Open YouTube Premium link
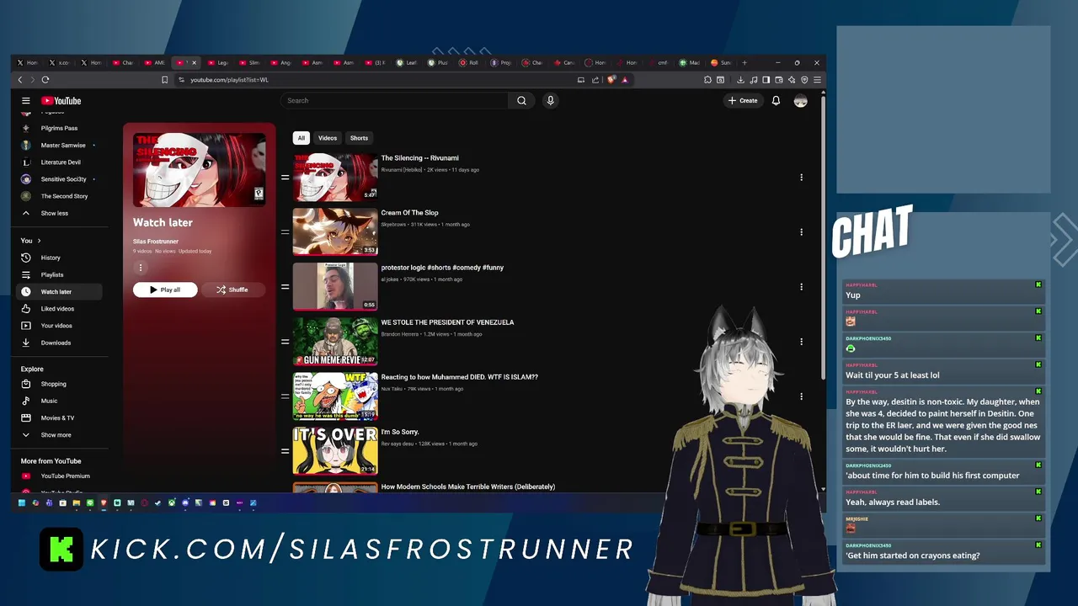This screenshot has width=1078, height=606. click(x=58, y=476)
